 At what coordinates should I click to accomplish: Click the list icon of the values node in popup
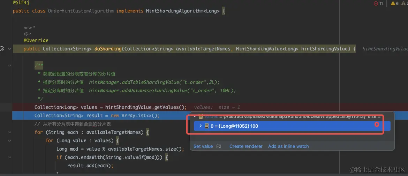tap(201, 117)
